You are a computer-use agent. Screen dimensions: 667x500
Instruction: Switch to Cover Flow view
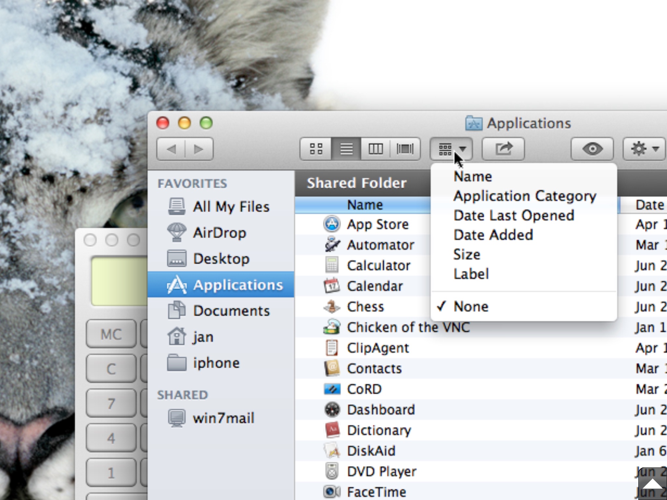point(405,149)
